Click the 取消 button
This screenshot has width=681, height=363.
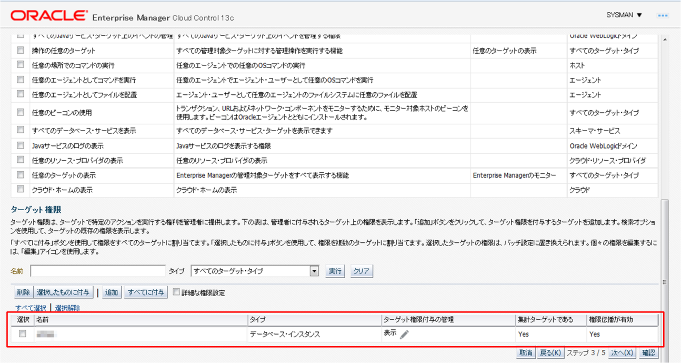525,353
